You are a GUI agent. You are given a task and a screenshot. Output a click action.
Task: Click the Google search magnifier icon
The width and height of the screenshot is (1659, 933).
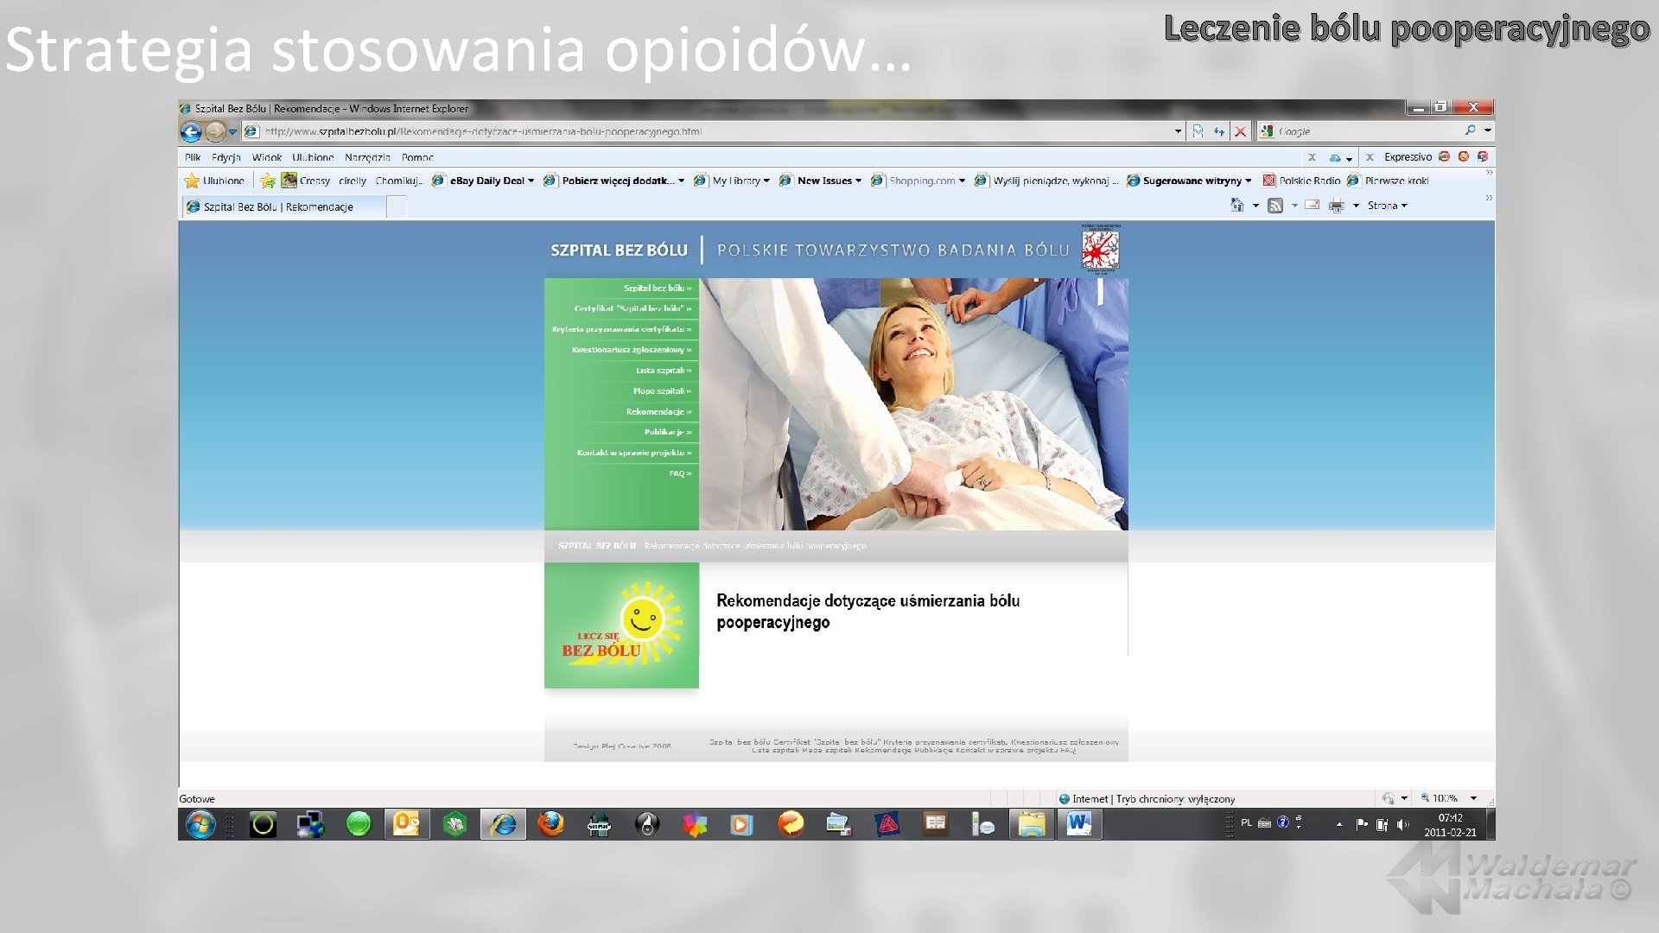[x=1470, y=130]
